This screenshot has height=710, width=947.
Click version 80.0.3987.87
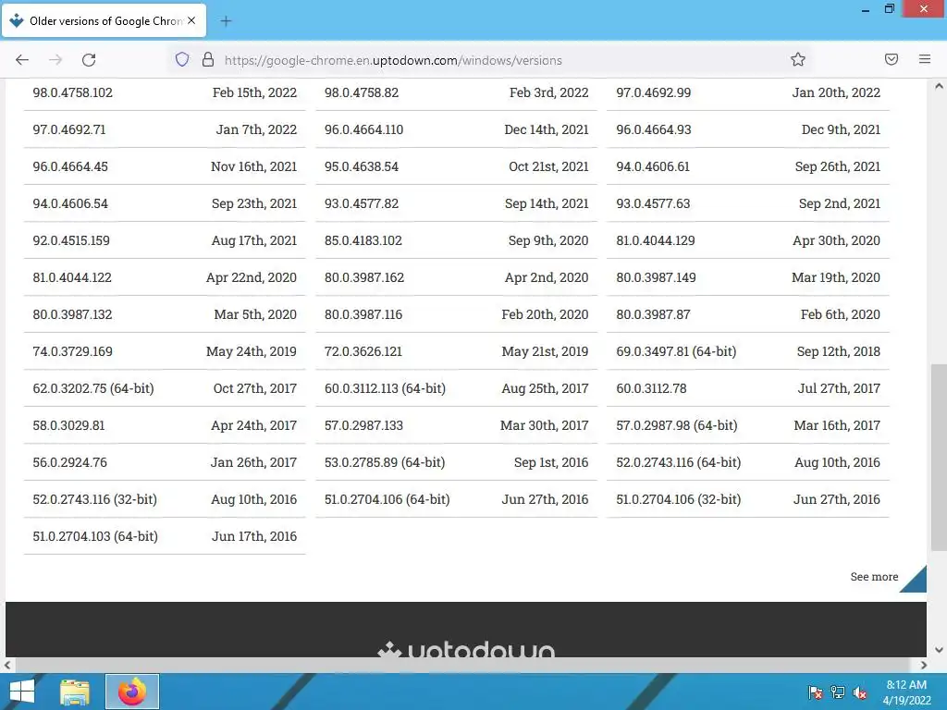pos(747,314)
